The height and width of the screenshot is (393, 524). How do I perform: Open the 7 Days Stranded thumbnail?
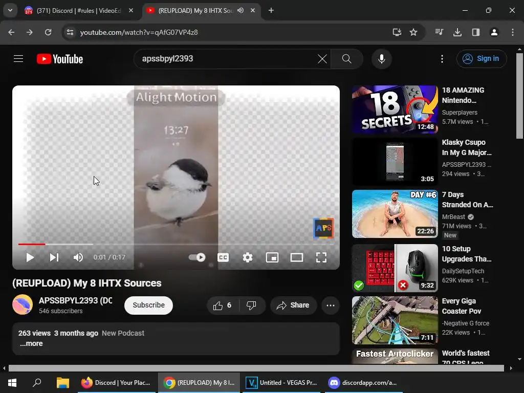(x=395, y=214)
